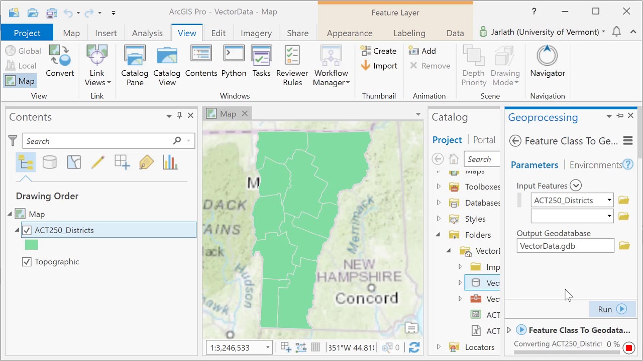
Task: Open the Insert ribbon tab
Action: tap(105, 33)
